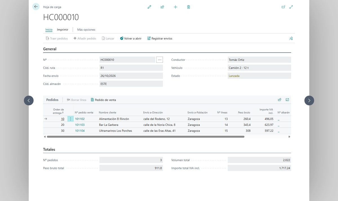338x201 pixels.
Task: Click the Conductor field Tomás Ortiz
Action: (259, 60)
